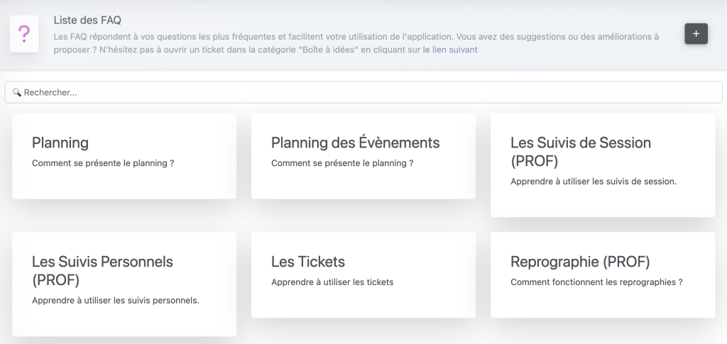Image resolution: width=727 pixels, height=344 pixels.
Task: Click the "Les Tickets" title text
Action: [x=308, y=262]
